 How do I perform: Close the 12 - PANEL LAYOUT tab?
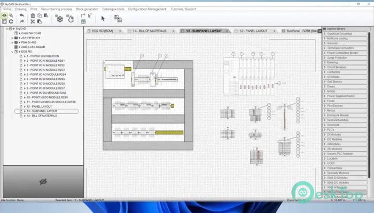(x=274, y=31)
